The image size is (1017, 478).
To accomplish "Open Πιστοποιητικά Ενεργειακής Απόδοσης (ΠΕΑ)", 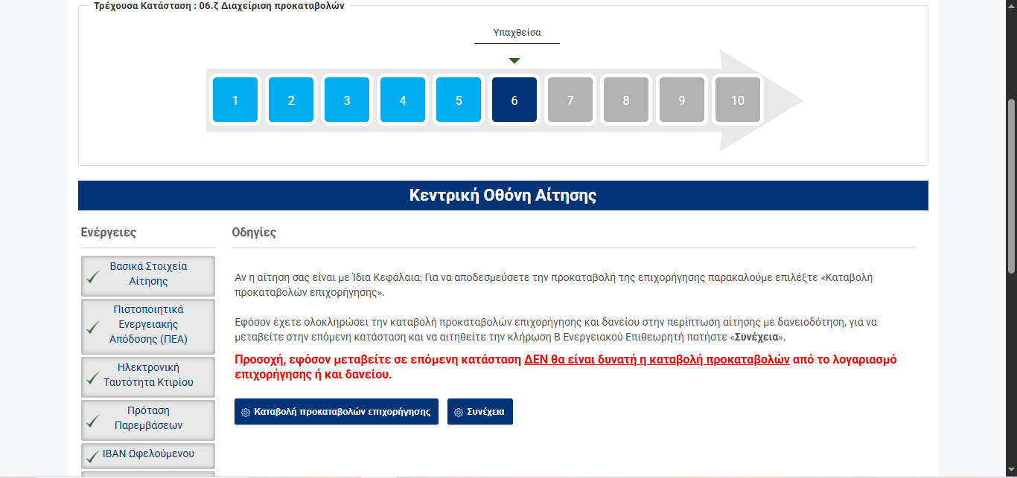I will (148, 325).
